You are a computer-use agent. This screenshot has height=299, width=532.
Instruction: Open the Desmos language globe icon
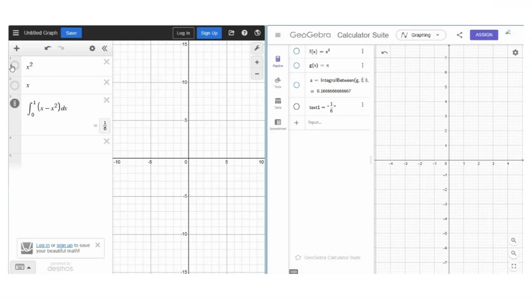pos(257,33)
